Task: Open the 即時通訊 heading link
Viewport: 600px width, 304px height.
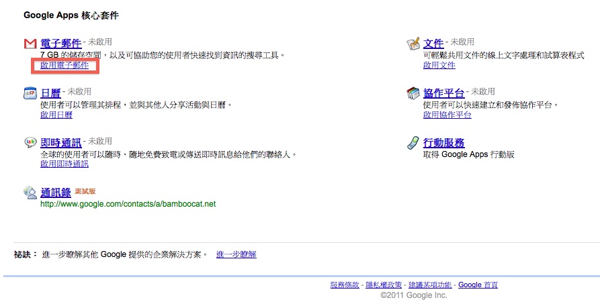Action: (x=61, y=143)
